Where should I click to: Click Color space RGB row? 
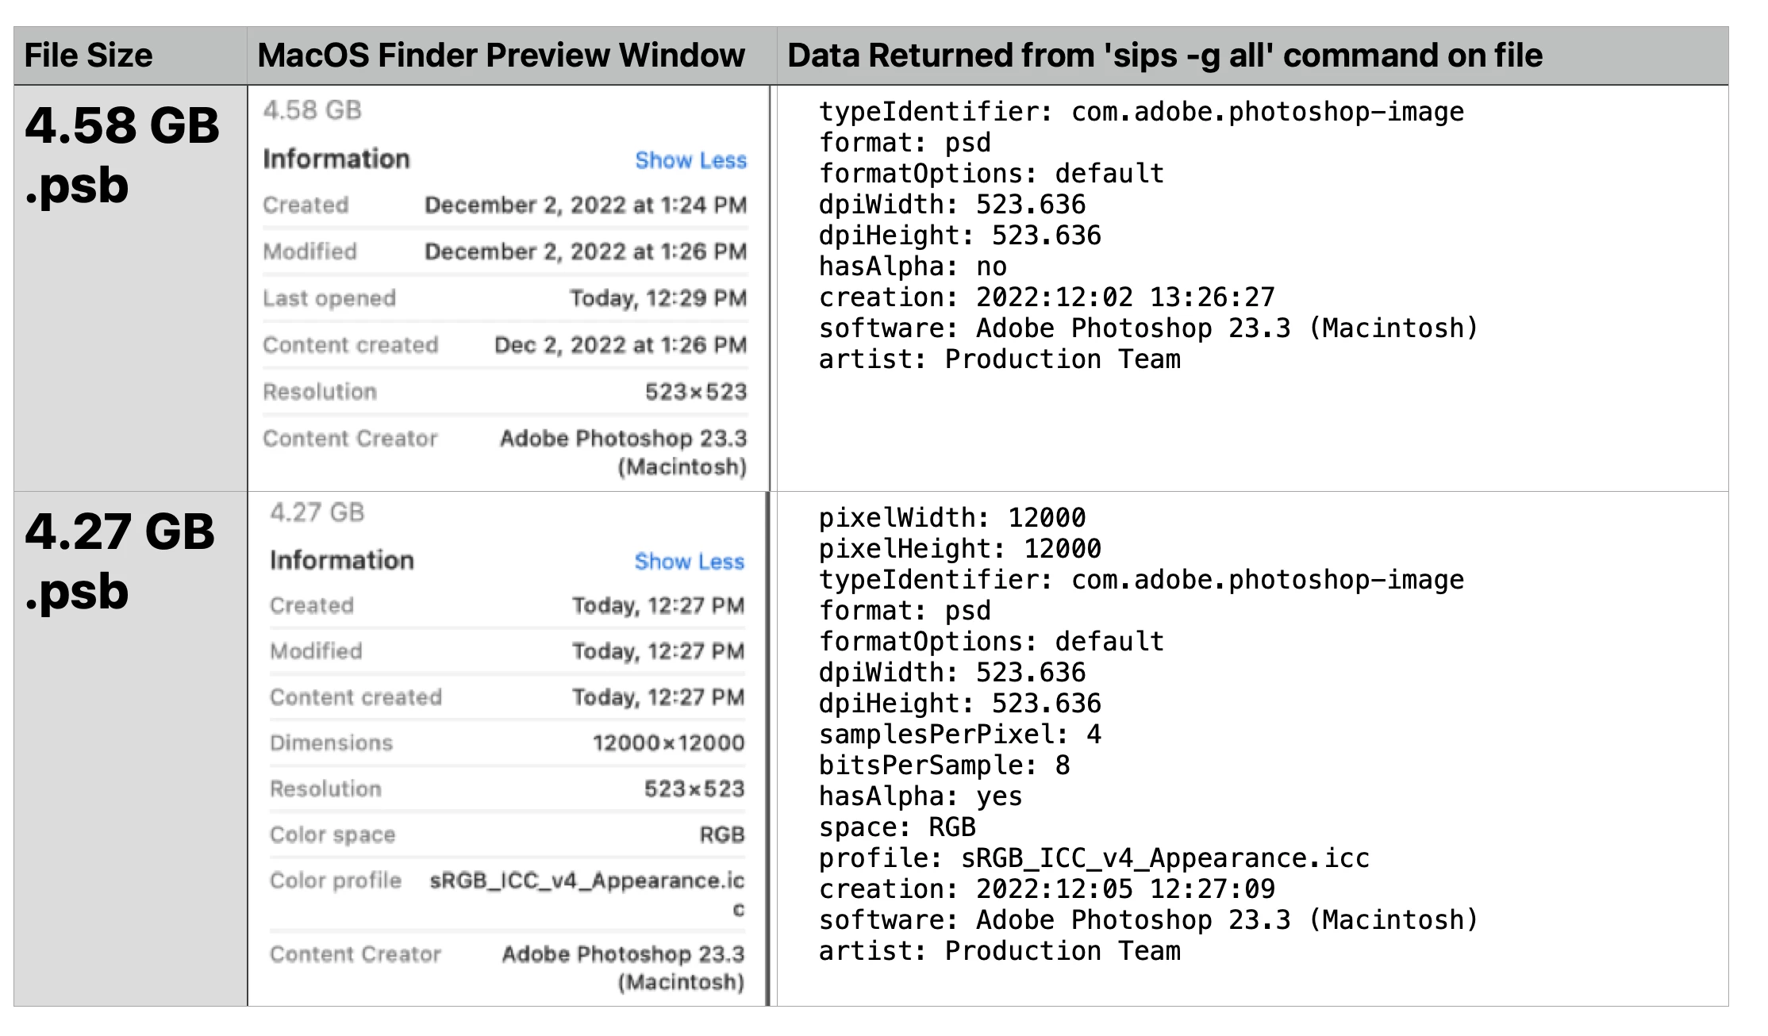coord(506,835)
